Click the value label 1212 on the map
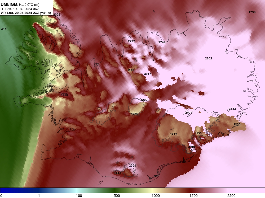The width and height of the screenshot is (265, 198). click(x=174, y=134)
